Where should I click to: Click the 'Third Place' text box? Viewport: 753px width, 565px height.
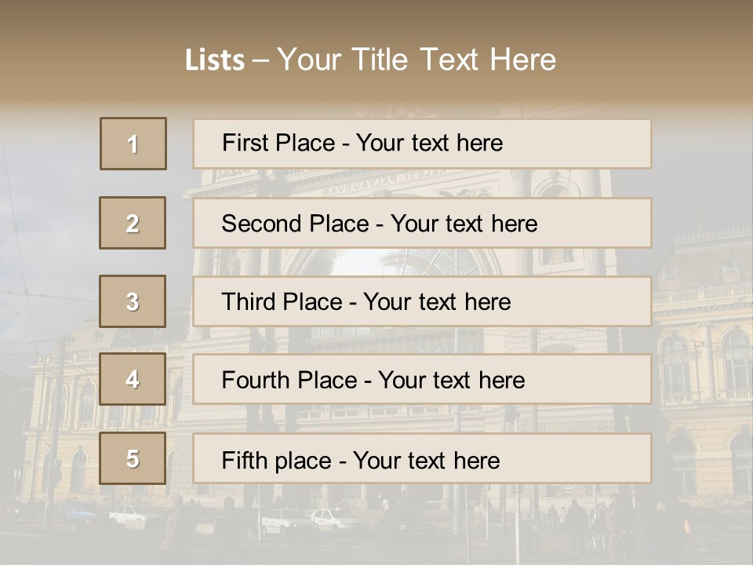422,301
